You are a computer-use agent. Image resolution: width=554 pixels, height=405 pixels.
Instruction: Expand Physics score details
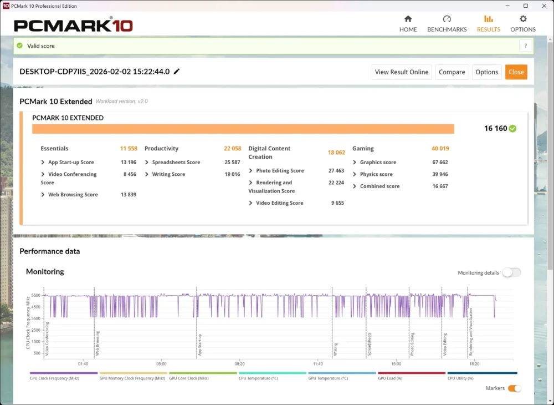coord(355,174)
